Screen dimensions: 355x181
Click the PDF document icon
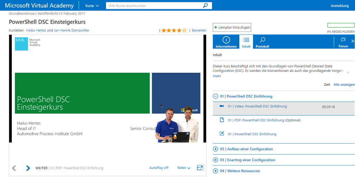(x=222, y=120)
